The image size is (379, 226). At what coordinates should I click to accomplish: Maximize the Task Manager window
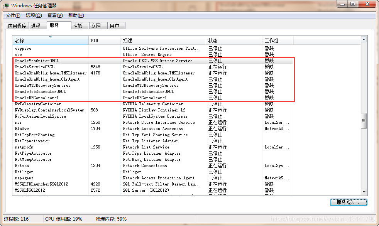click(353, 4)
